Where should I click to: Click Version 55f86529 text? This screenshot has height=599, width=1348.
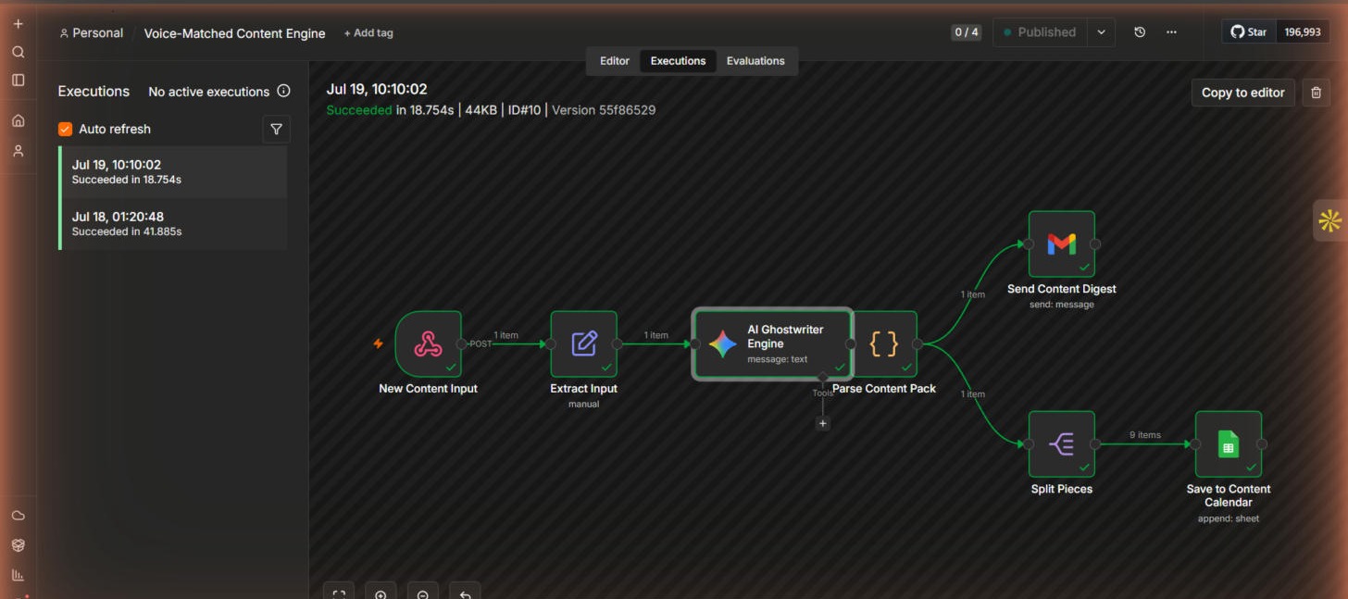[604, 110]
